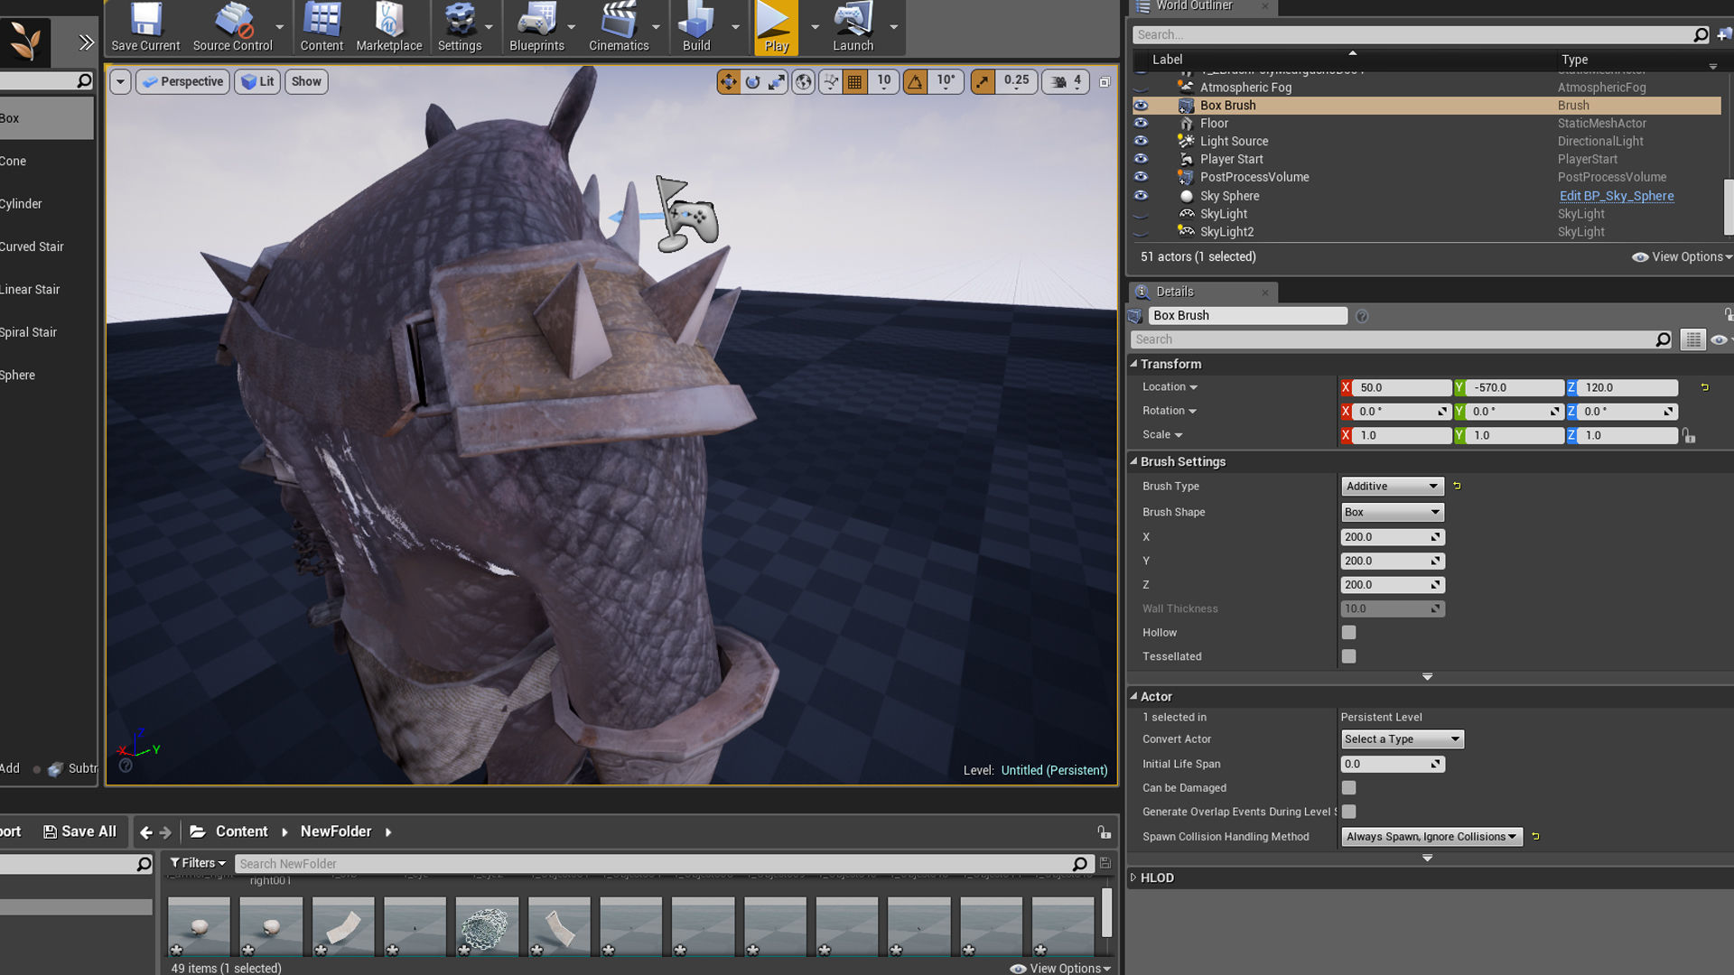
Task: Select the rotate gizmo tool
Action: (x=752, y=81)
